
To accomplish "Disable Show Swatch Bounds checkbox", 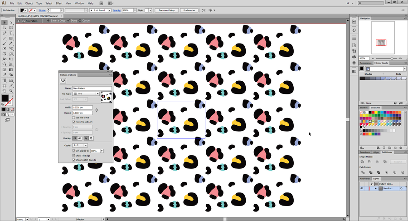I will tap(73, 160).
